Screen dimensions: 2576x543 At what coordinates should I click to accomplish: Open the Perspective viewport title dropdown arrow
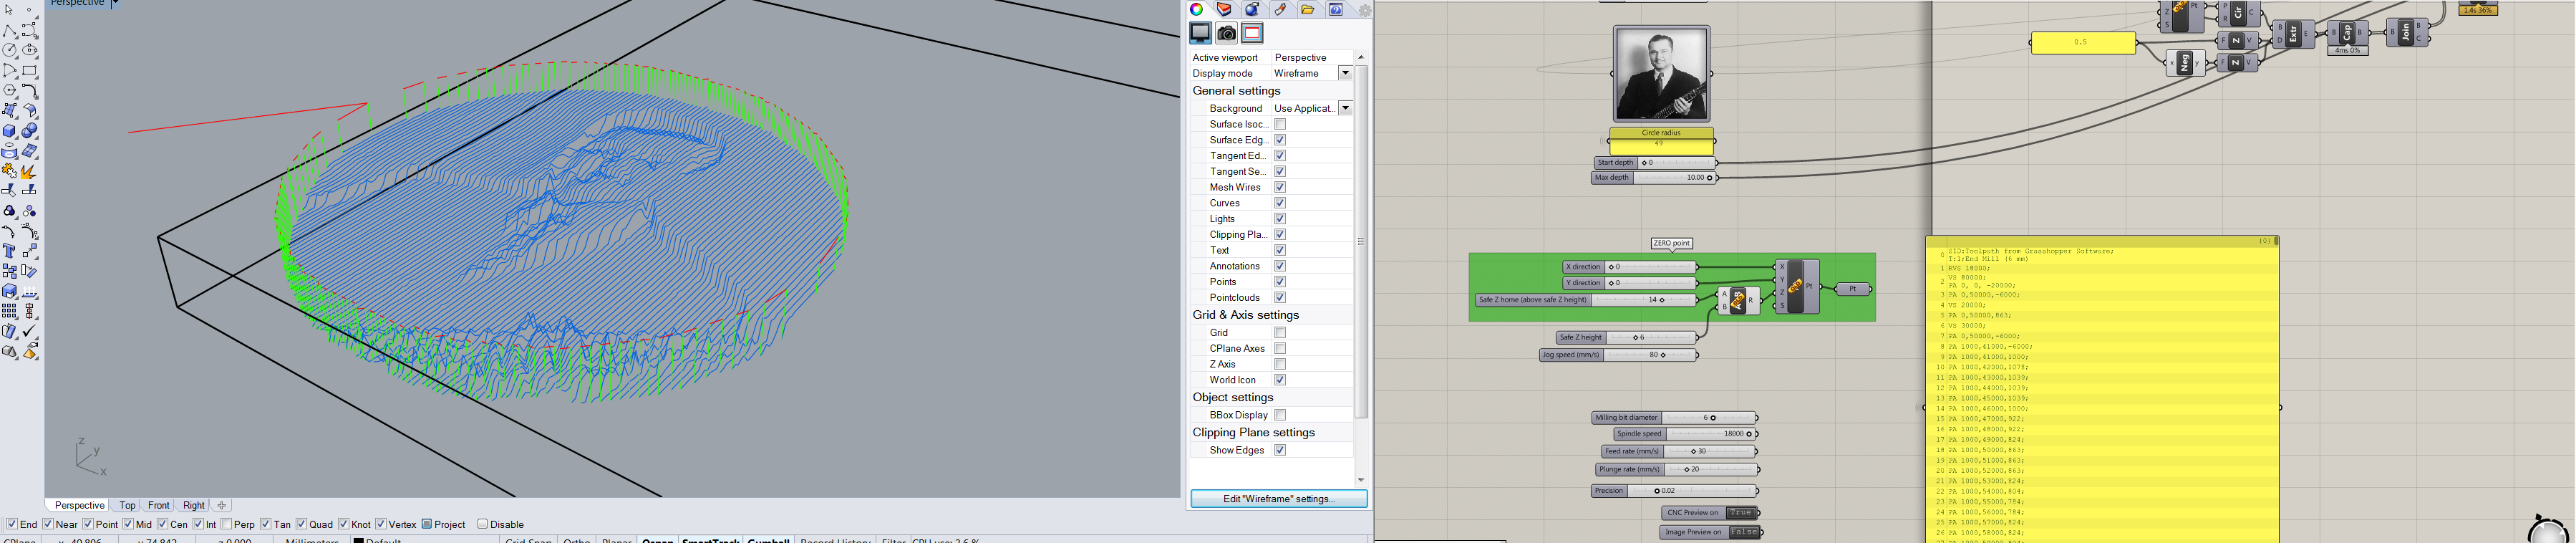pyautogui.click(x=115, y=3)
